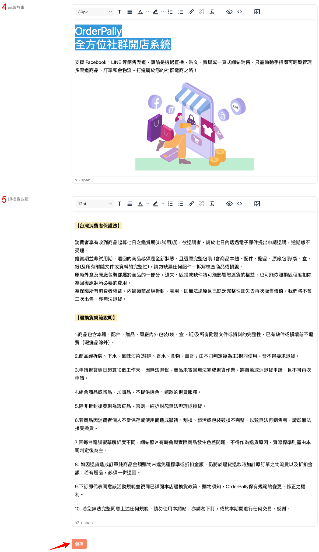
Task: Apply highlight color in brand story editor
Action: pos(155,12)
